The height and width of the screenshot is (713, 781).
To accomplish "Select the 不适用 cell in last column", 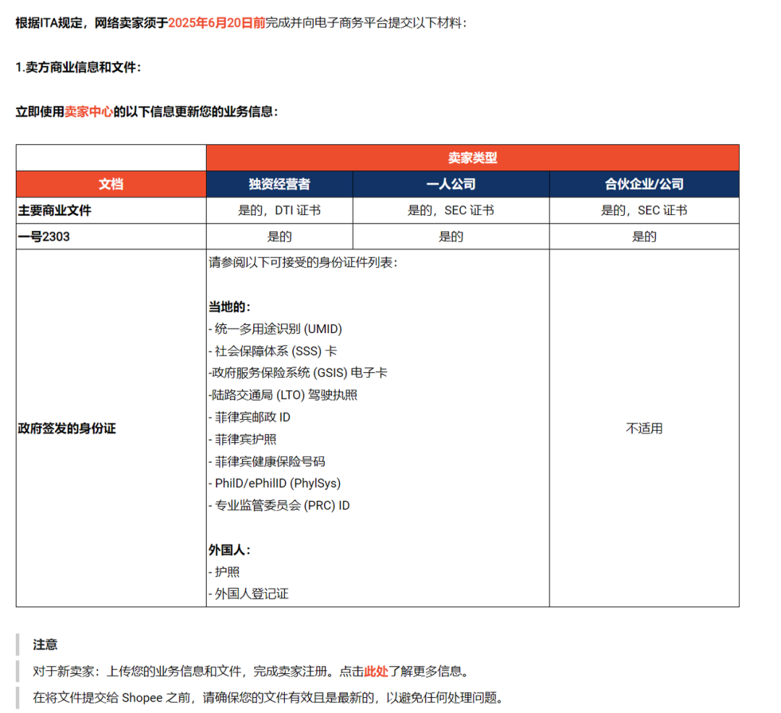I will [644, 428].
